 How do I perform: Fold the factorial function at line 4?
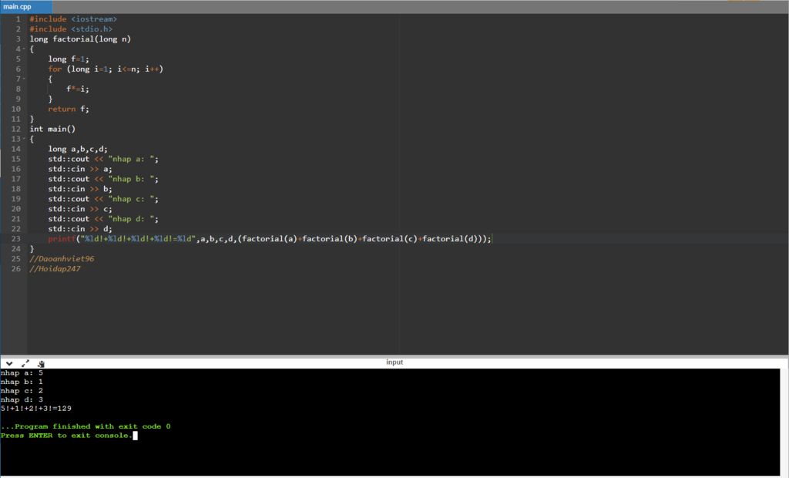point(24,49)
